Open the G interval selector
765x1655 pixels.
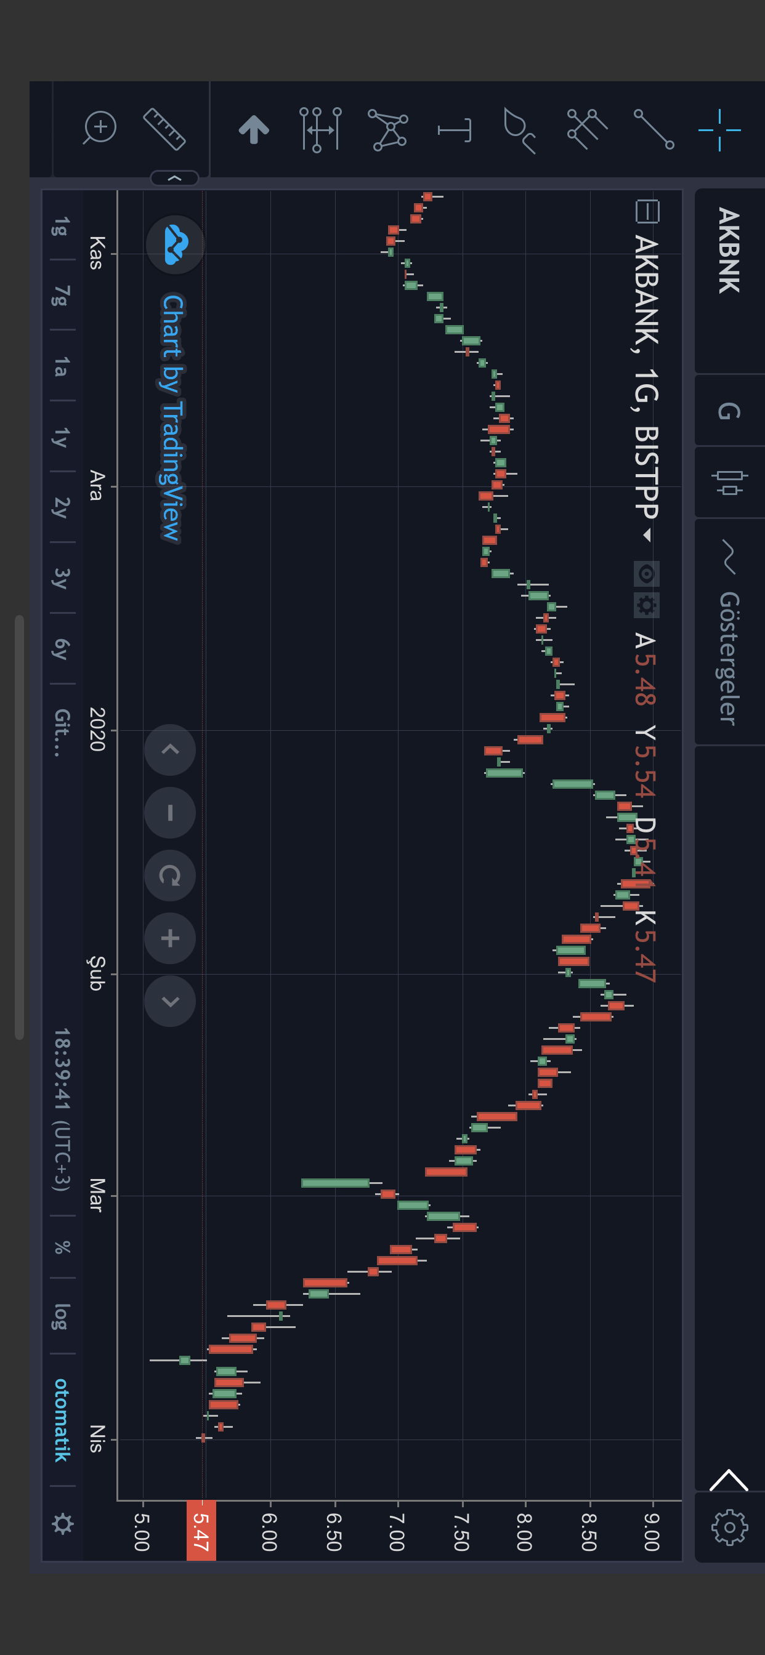pyautogui.click(x=730, y=411)
